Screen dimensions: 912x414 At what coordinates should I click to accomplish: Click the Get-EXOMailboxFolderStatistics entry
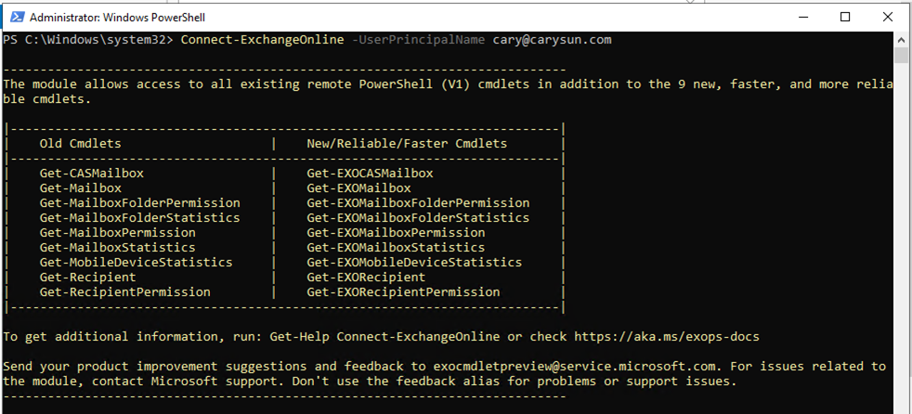click(x=418, y=218)
